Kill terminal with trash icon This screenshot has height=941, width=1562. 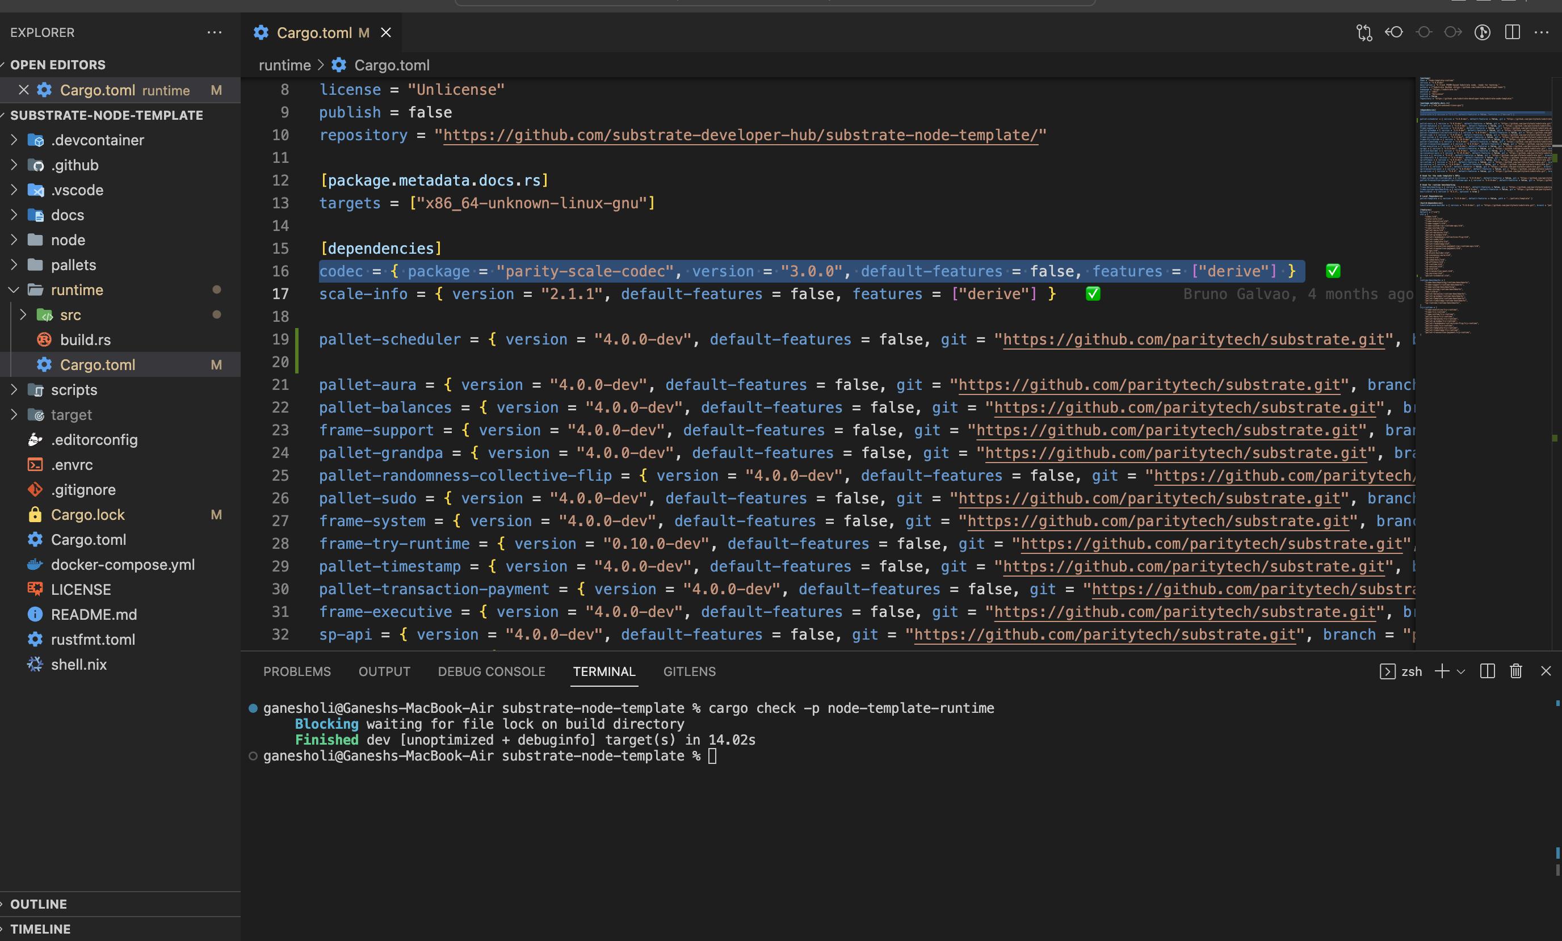click(1515, 671)
